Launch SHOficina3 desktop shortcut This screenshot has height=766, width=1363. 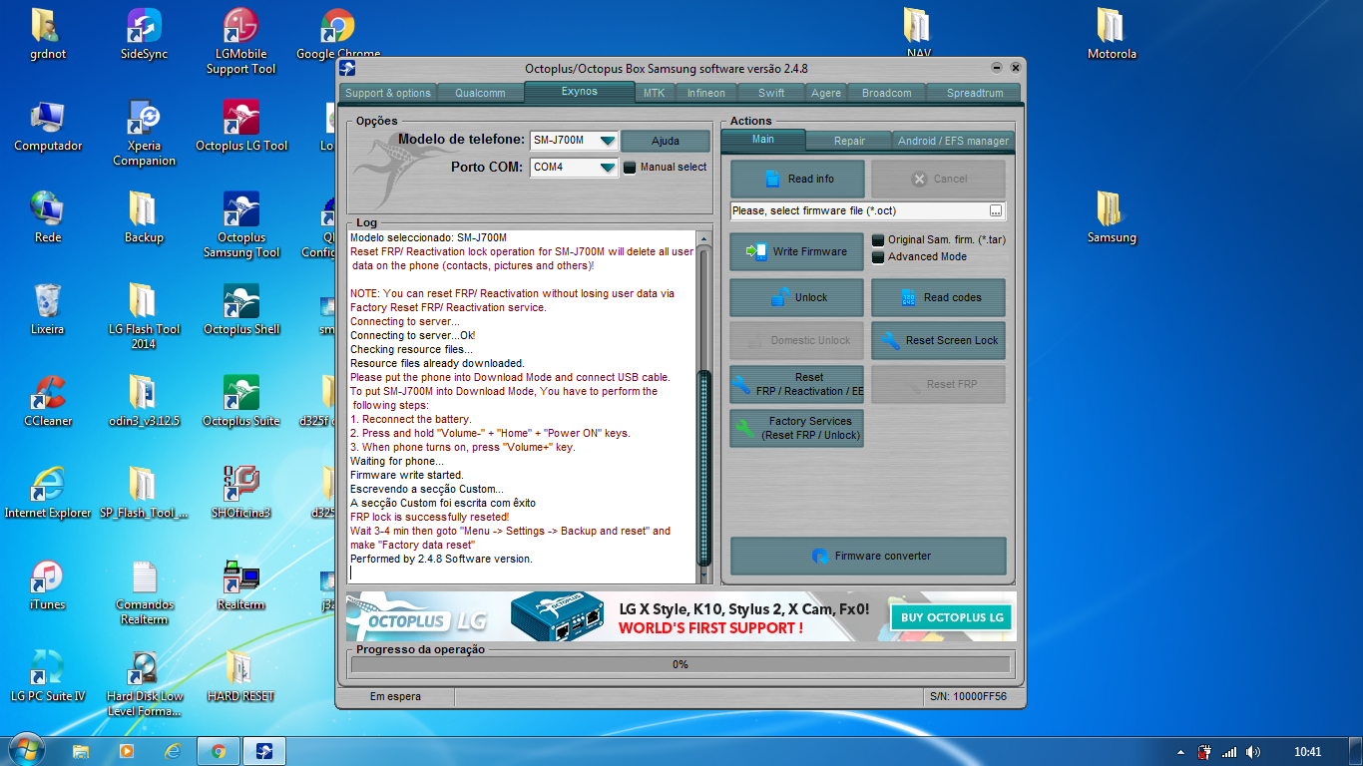pos(240,493)
